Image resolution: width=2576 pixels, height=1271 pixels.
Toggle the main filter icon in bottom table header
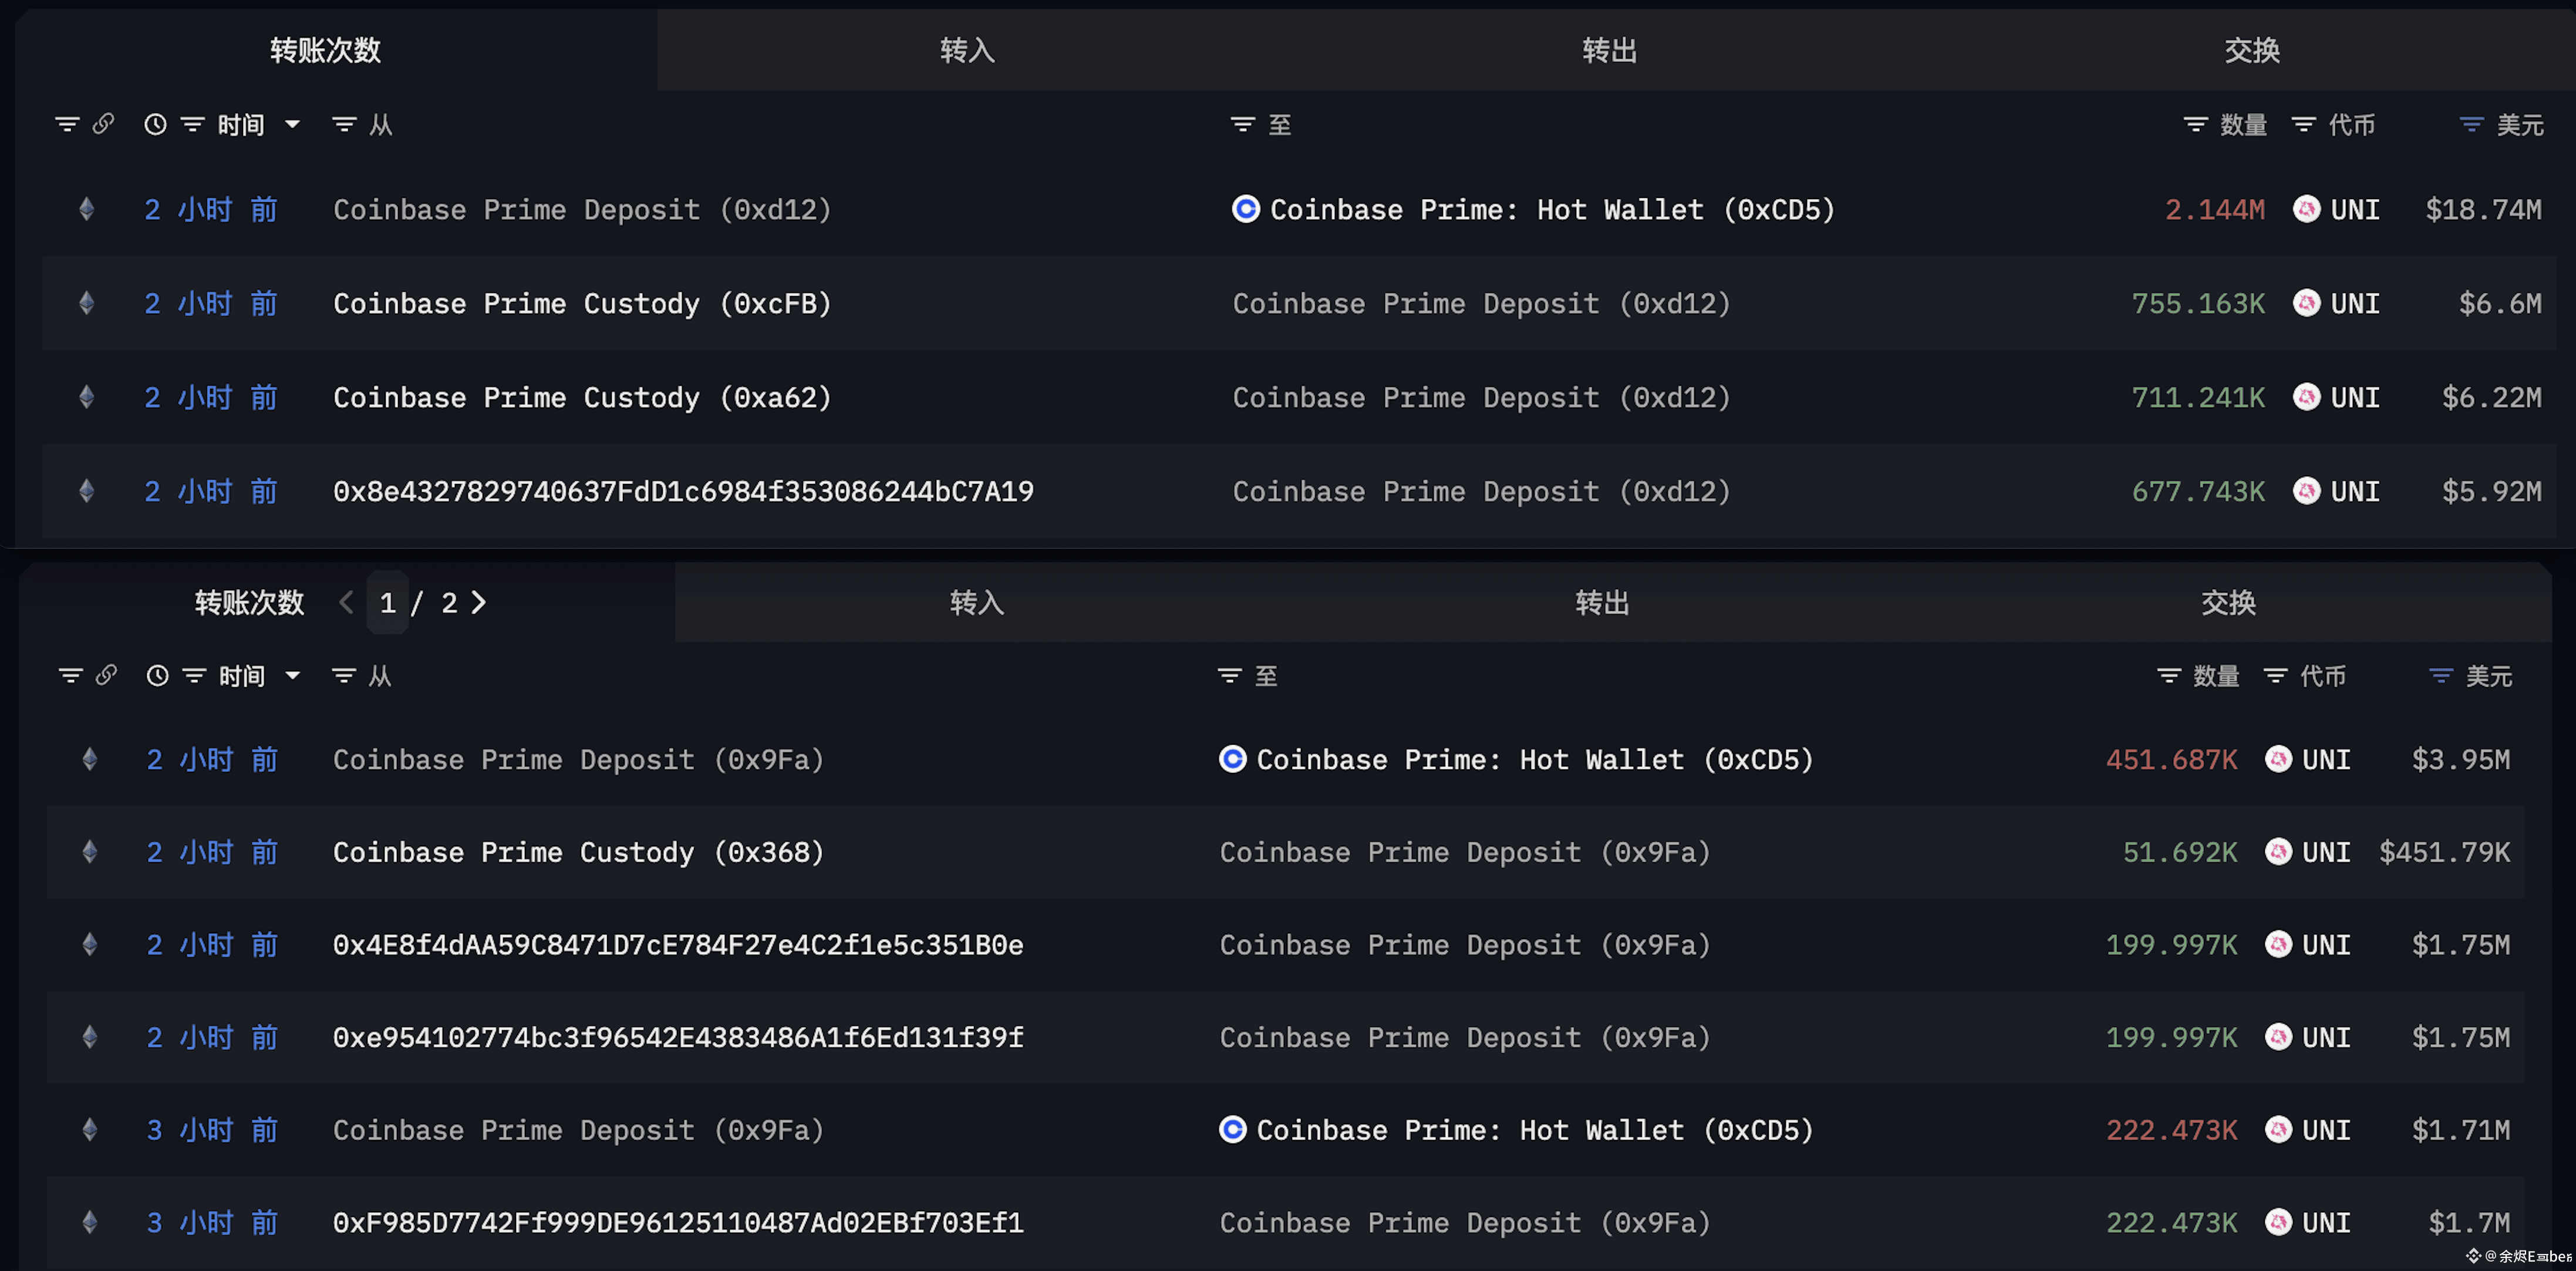pos(70,675)
